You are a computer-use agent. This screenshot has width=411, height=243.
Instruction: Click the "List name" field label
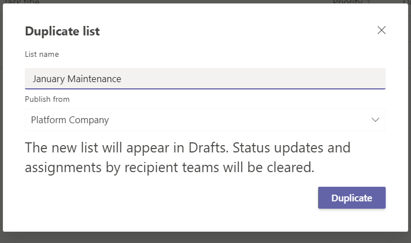tap(42, 55)
